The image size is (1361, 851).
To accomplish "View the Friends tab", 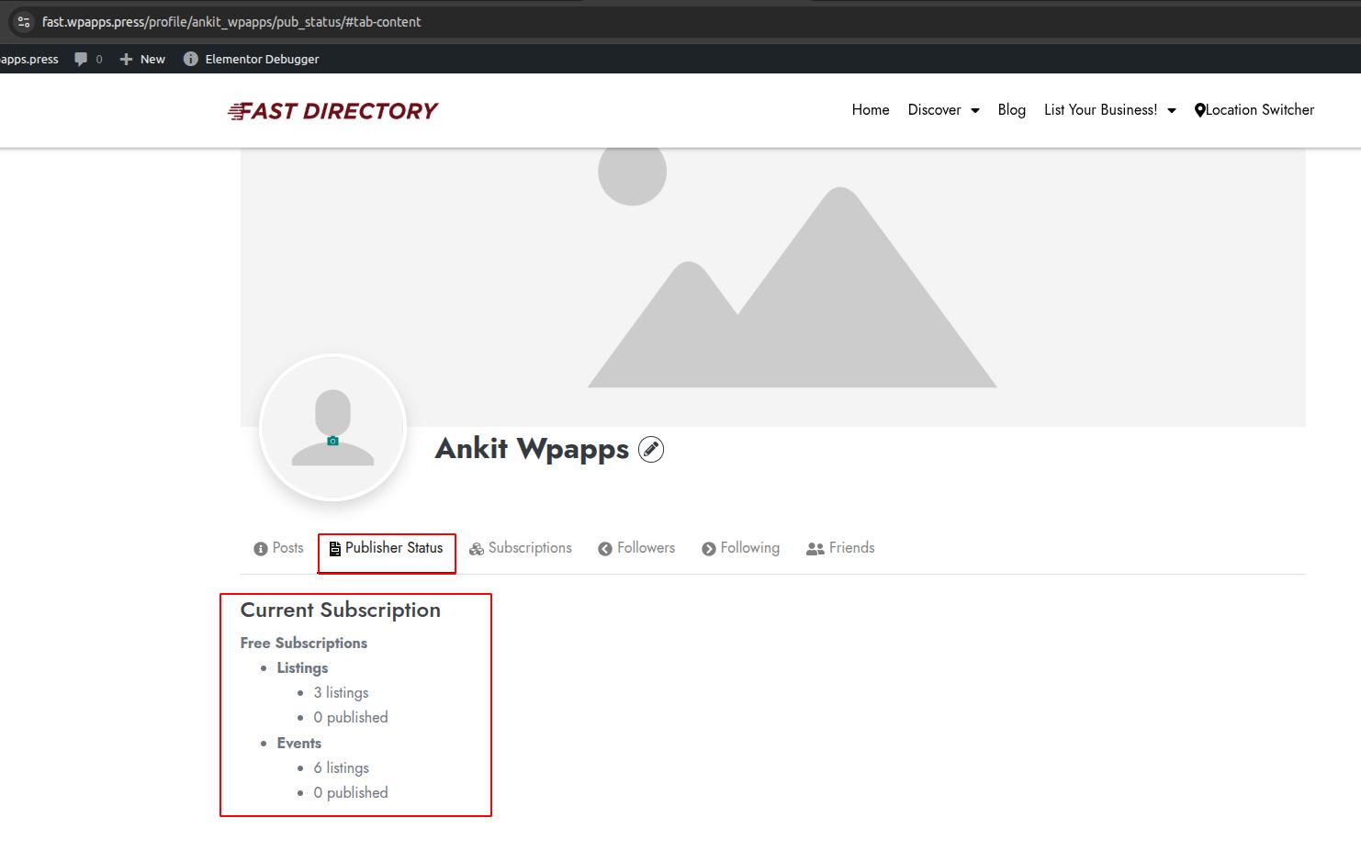I will [x=840, y=548].
